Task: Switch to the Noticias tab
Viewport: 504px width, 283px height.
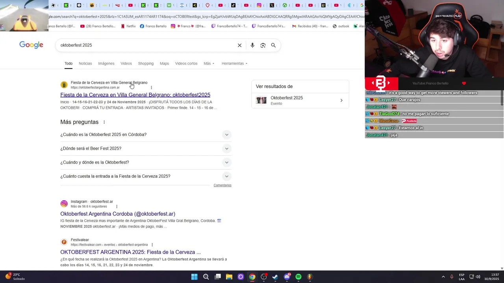Action: tap(85, 63)
